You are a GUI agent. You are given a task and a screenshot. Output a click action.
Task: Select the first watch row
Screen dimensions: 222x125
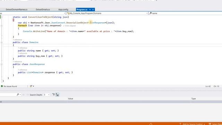(111, 102)
